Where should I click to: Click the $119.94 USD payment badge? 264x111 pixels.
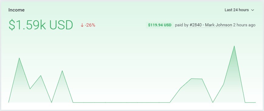(x=159, y=25)
